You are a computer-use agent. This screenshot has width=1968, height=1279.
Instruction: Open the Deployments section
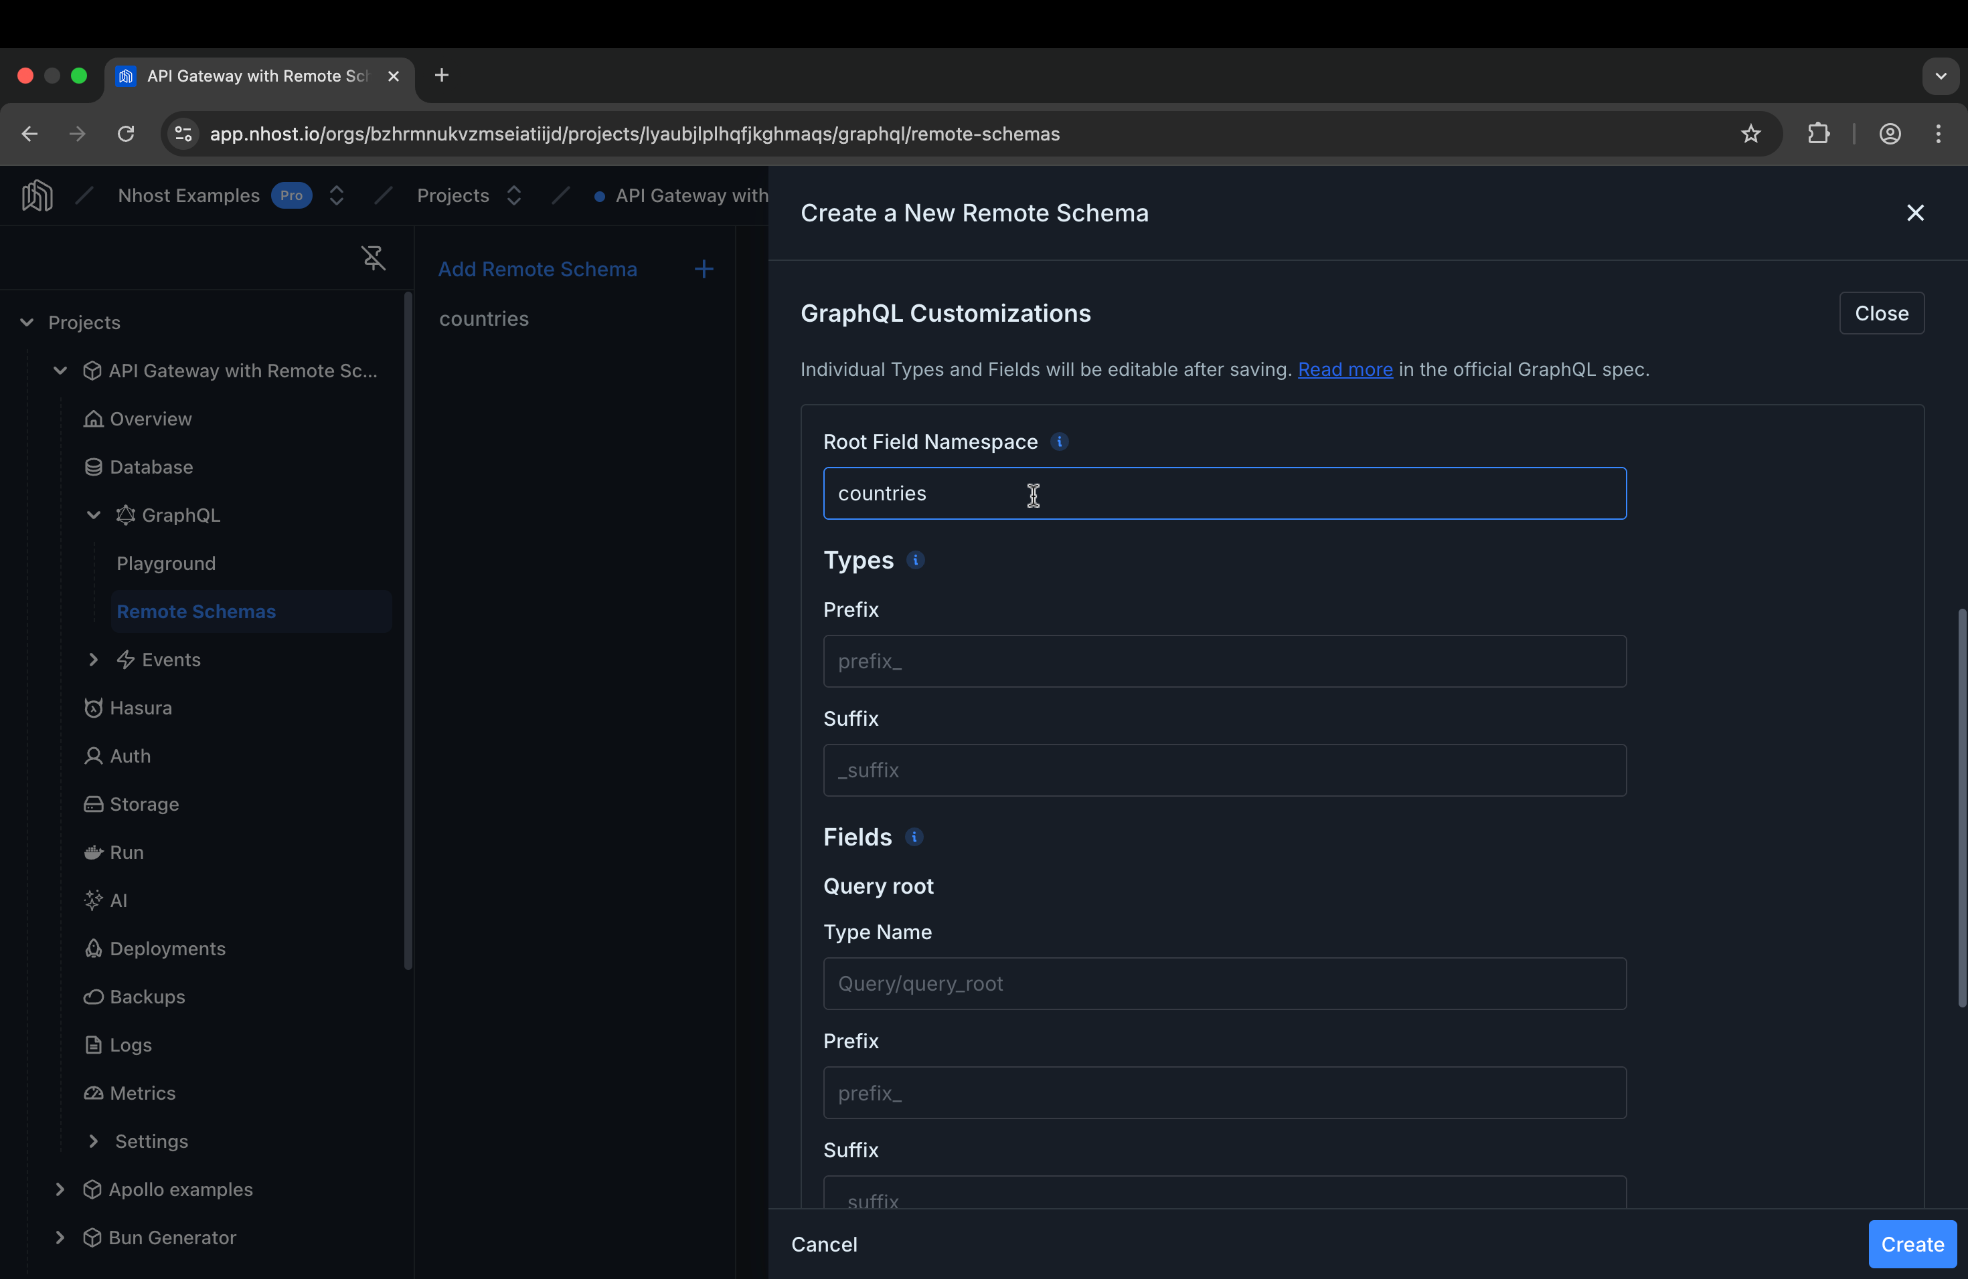pyautogui.click(x=166, y=948)
